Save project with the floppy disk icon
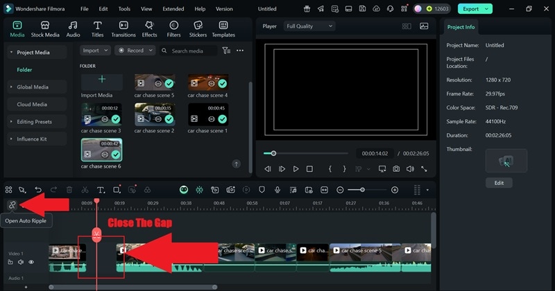This screenshot has width=555, height=291. pyautogui.click(x=362, y=9)
